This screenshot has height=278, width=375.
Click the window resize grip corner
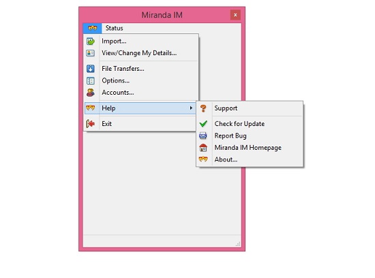pyautogui.click(x=238, y=244)
